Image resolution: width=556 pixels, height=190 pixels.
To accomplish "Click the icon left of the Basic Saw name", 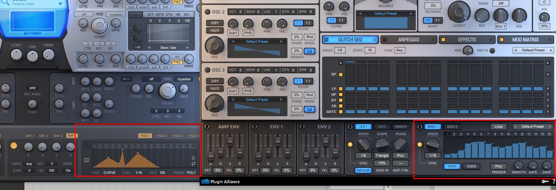I will click(138, 47).
